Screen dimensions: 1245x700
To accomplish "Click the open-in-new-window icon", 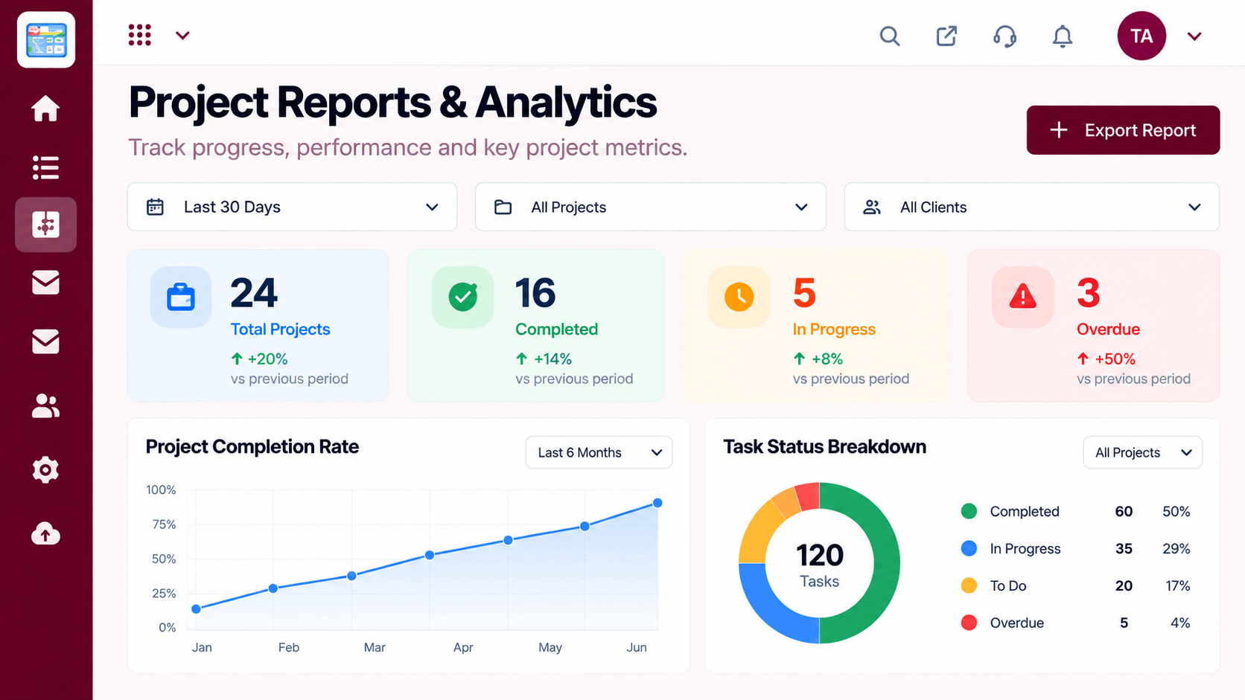I will pos(946,36).
